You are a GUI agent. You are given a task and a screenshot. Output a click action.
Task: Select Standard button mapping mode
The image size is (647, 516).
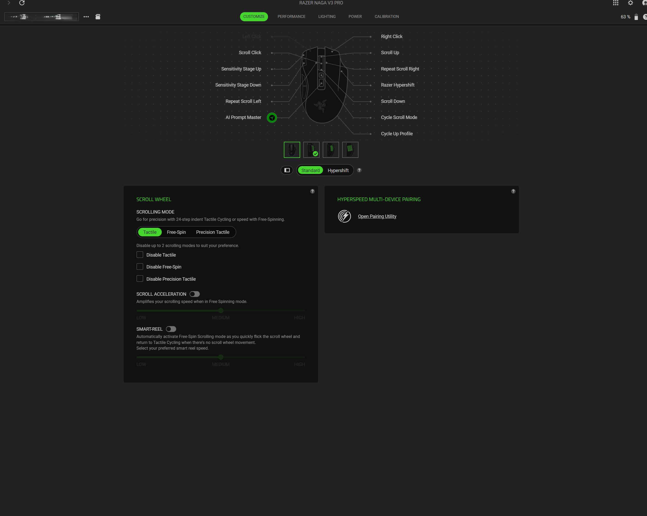(x=310, y=170)
